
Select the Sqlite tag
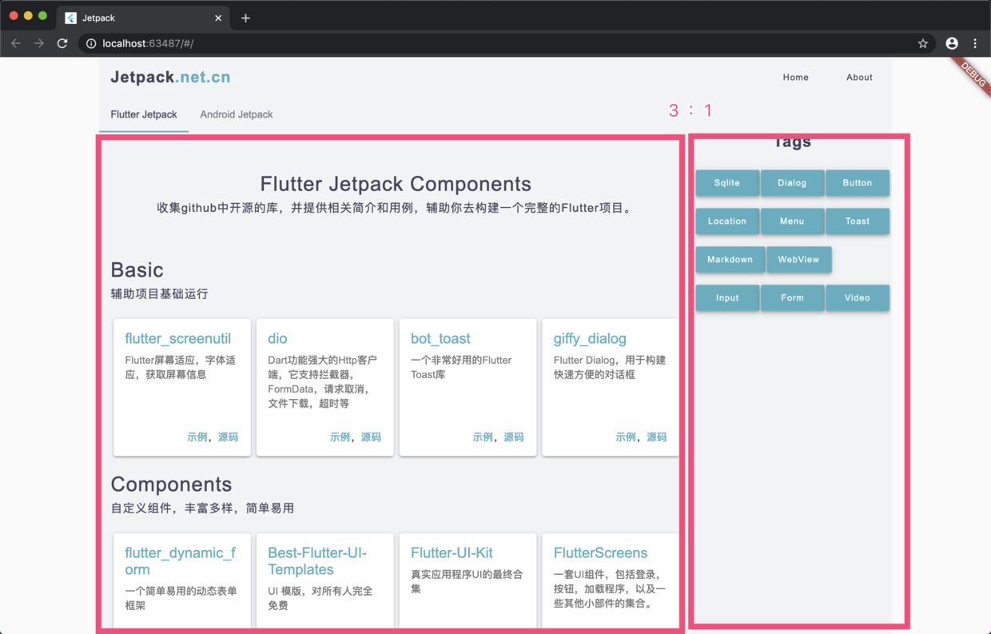click(727, 183)
